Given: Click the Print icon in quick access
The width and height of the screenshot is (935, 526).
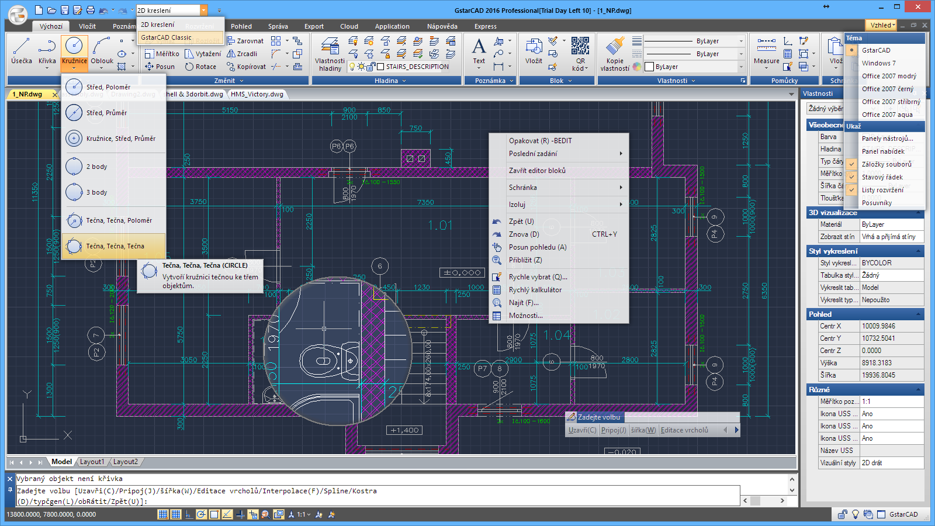Looking at the screenshot, I should tap(90, 10).
